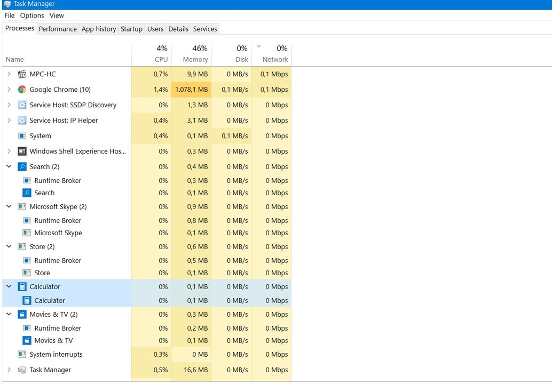Collapse the Microsoft Skype (2) group
The image size is (552, 384).
(x=9, y=207)
